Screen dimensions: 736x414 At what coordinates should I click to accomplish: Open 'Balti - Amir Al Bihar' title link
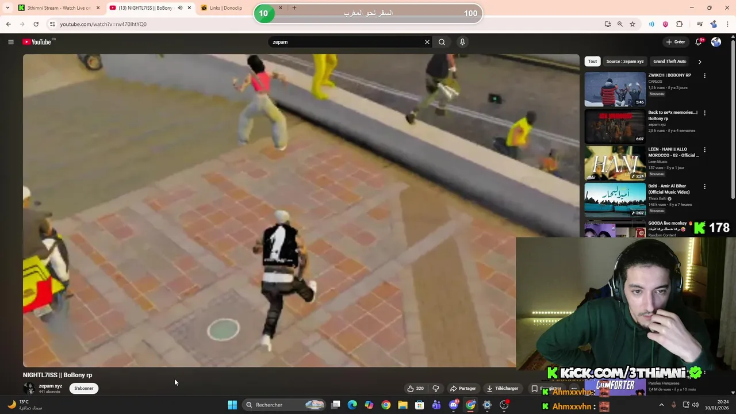click(x=669, y=189)
